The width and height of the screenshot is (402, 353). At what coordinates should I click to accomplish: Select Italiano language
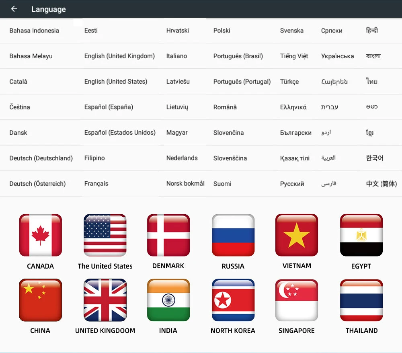coord(176,56)
